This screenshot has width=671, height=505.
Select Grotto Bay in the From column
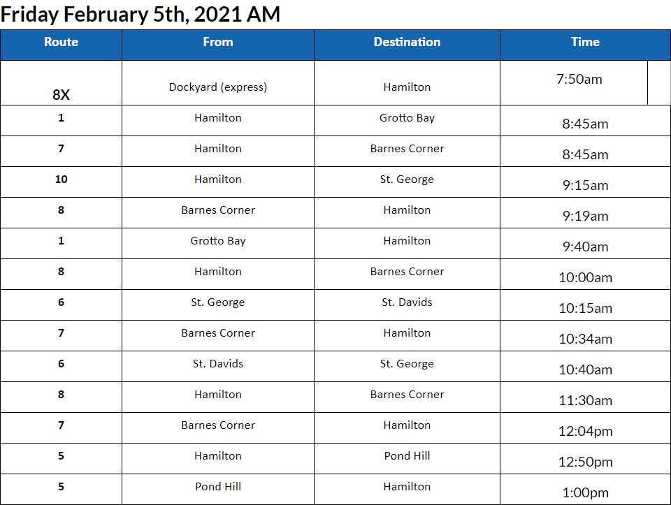(217, 241)
